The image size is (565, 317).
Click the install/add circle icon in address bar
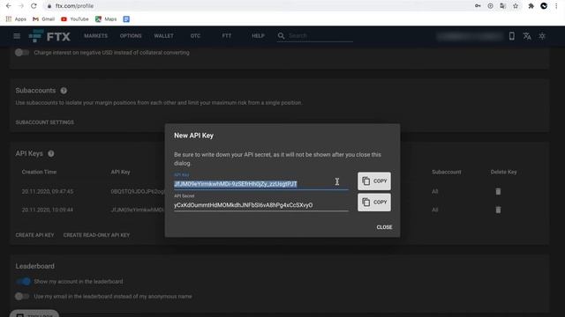click(x=490, y=6)
